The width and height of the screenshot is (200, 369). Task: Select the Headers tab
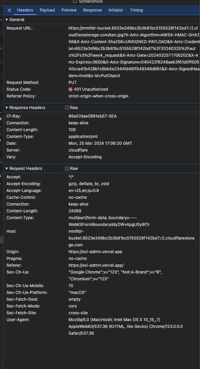tap(25, 10)
